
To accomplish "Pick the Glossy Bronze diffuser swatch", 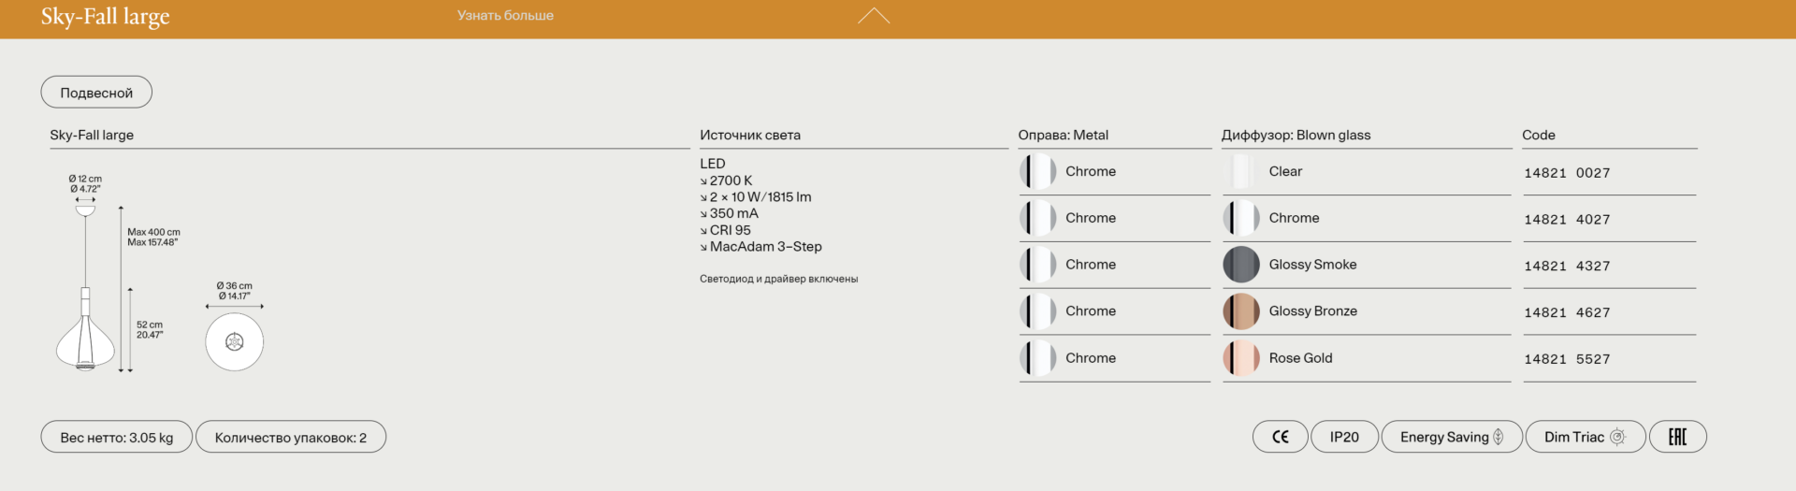I will tap(1241, 311).
